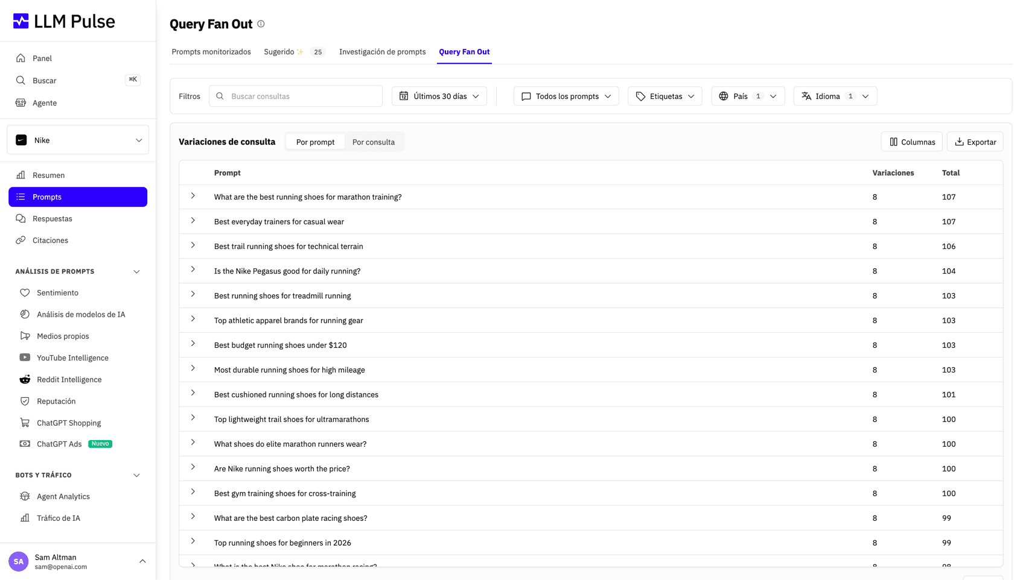Click the YouTube Intelligence icon
Image resolution: width=1026 pixels, height=580 pixels.
pos(25,358)
